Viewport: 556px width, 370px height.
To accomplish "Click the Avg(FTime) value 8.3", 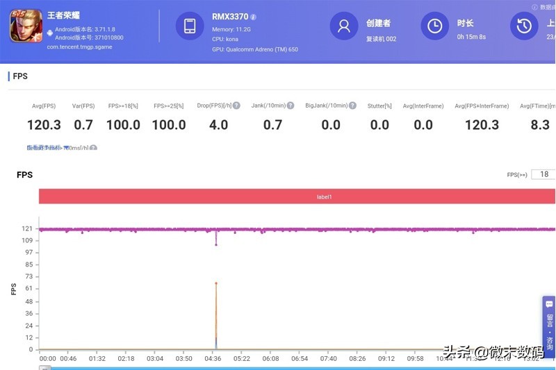I will pos(540,125).
